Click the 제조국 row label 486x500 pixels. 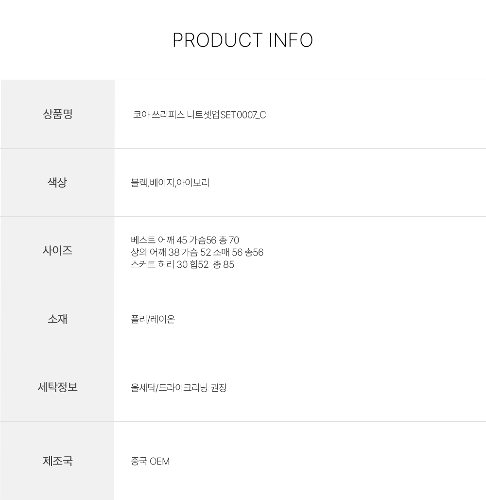click(x=57, y=461)
